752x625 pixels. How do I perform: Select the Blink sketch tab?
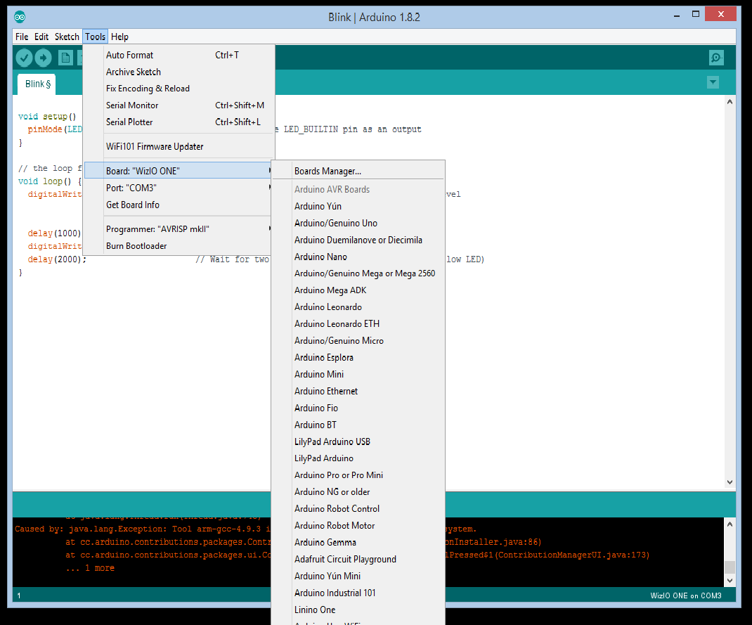tap(37, 84)
